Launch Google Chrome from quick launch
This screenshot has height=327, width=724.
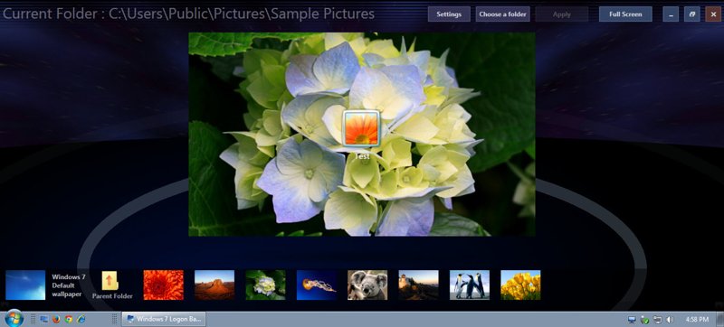(69, 319)
